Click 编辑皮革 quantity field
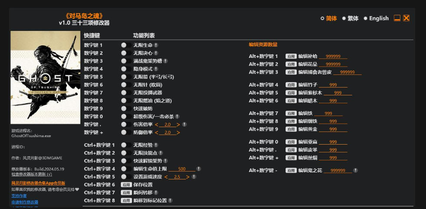The image size is (426, 209). pos(333,150)
